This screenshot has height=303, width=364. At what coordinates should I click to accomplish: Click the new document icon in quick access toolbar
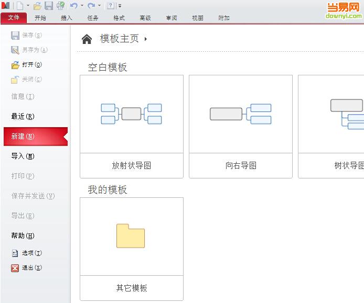click(19, 6)
